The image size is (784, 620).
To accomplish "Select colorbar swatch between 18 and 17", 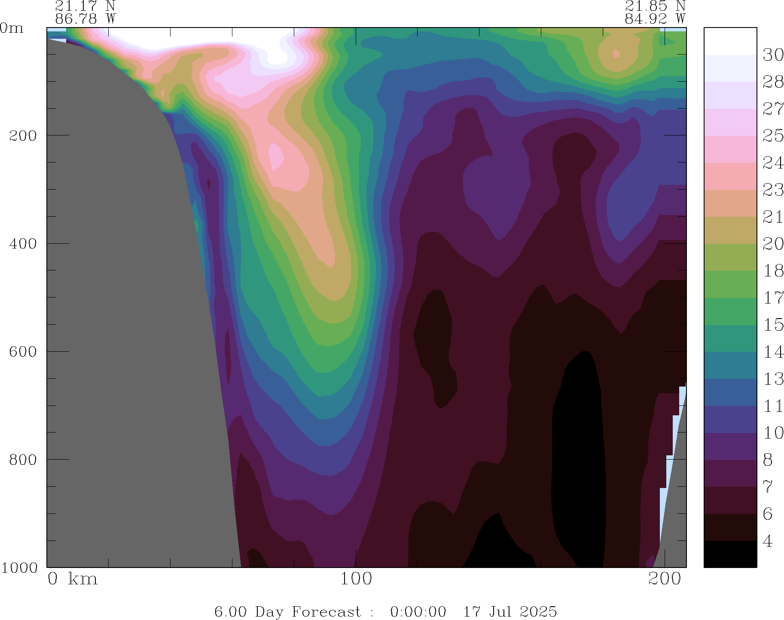I will (x=730, y=284).
